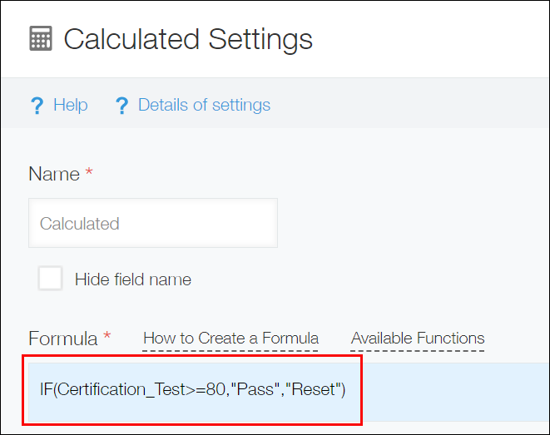Image resolution: width=550 pixels, height=435 pixels.
Task: Click the red asterisk next to Name
Action: tap(90, 174)
